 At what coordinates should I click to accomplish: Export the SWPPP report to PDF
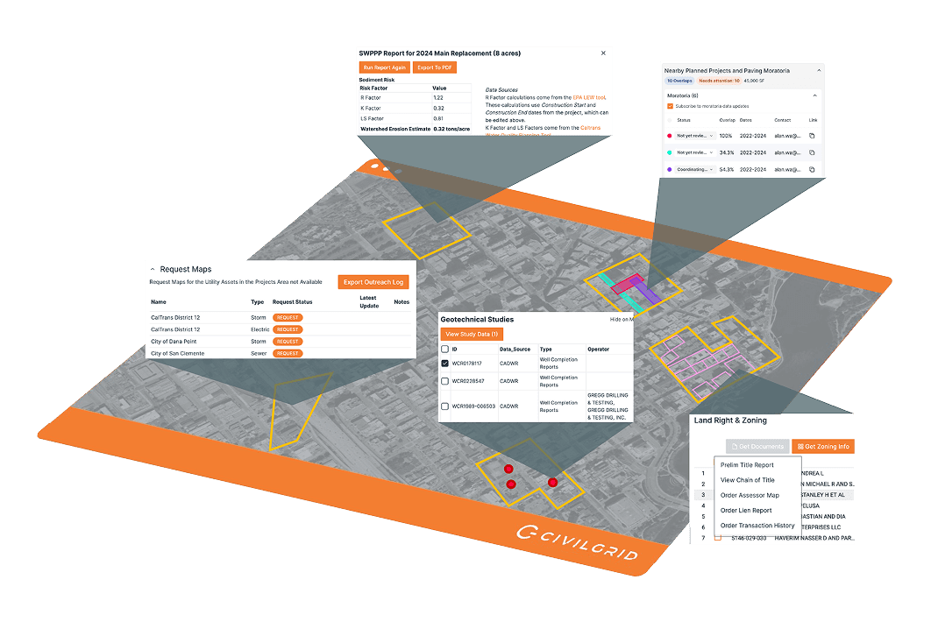(x=435, y=67)
